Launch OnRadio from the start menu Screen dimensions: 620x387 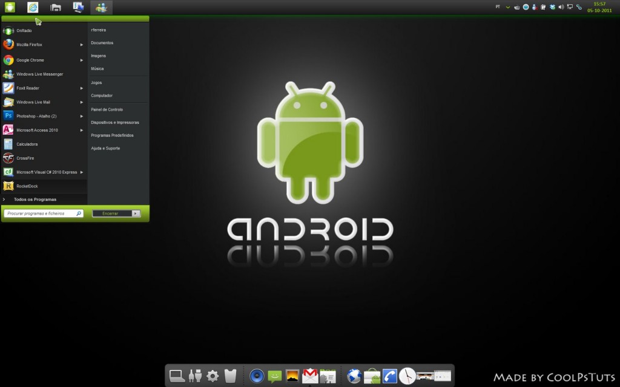click(x=44, y=30)
